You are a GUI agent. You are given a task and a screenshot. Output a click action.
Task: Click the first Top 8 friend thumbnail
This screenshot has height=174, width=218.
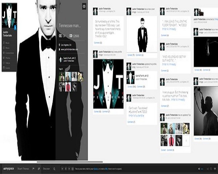62,76
